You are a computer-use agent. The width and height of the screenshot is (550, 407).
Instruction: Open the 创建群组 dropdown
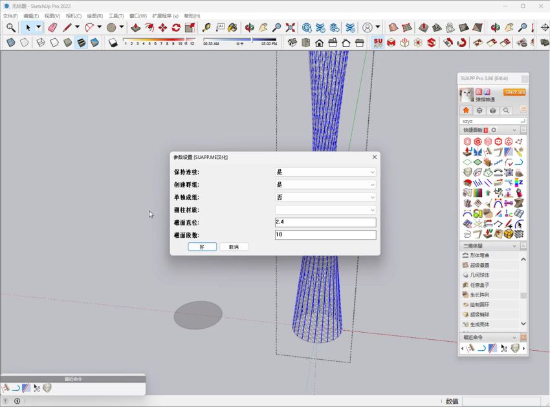tap(325, 185)
